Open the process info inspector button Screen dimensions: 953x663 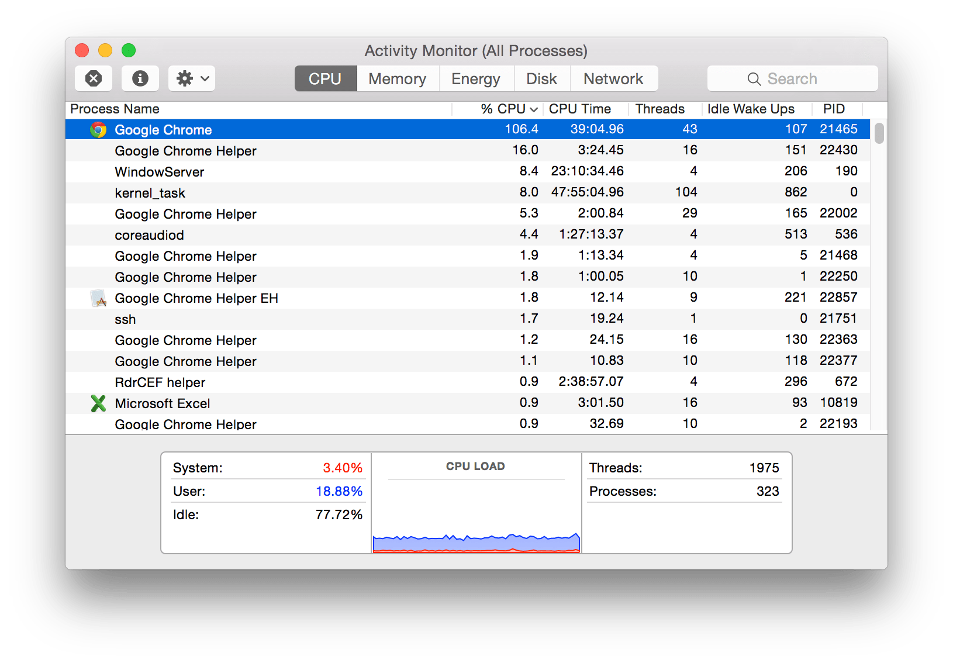point(140,78)
